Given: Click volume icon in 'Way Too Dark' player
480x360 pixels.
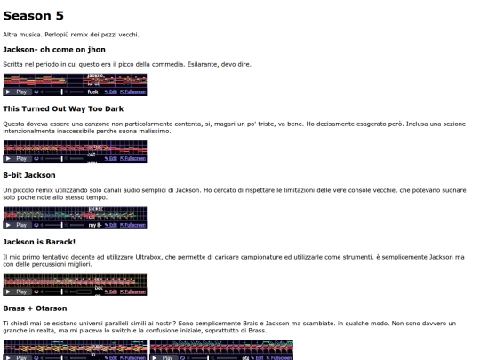Looking at the screenshot, I should coord(43,158).
